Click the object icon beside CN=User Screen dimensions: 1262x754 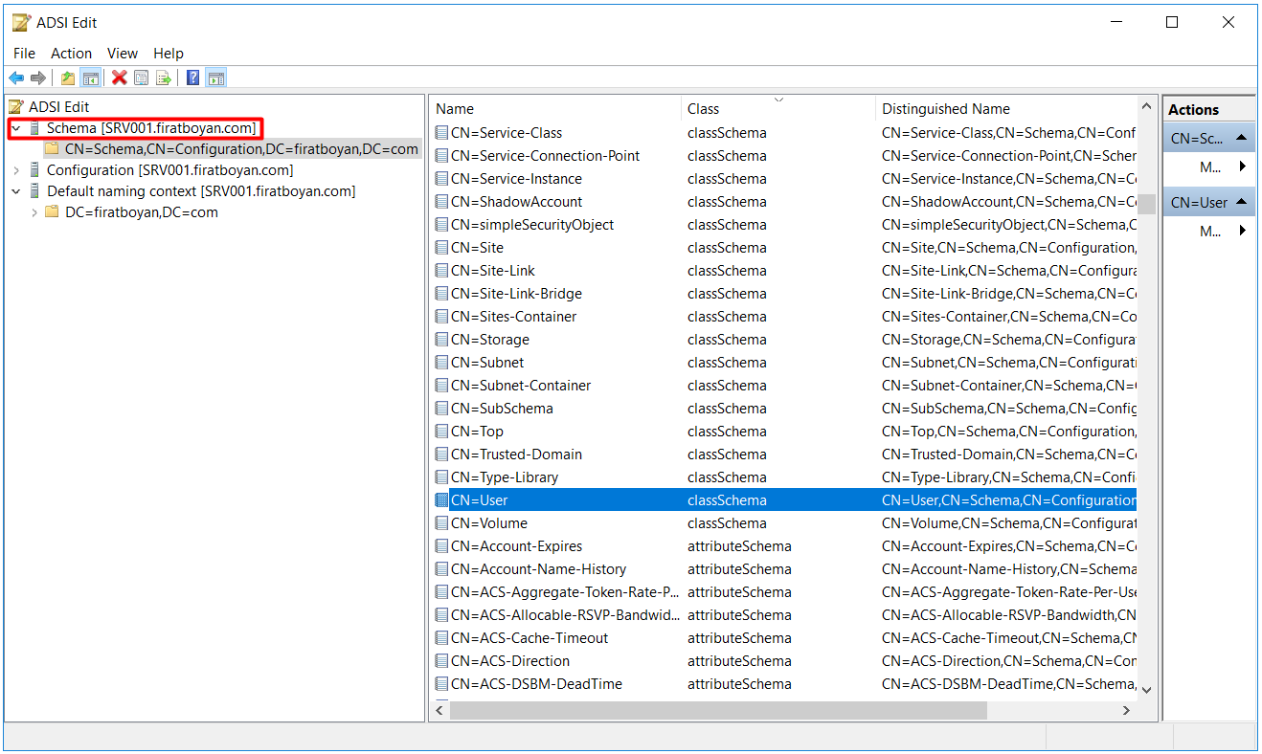pyautogui.click(x=441, y=500)
